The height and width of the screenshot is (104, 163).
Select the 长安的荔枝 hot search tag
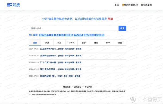pos(100,35)
